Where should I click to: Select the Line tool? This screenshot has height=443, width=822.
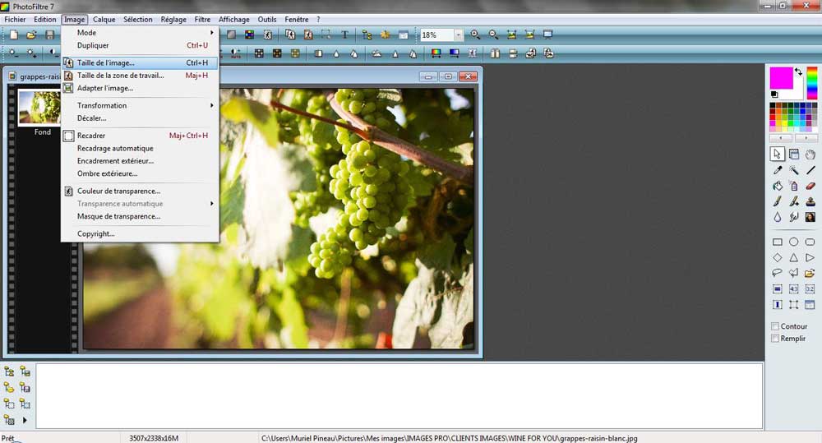pyautogui.click(x=810, y=170)
